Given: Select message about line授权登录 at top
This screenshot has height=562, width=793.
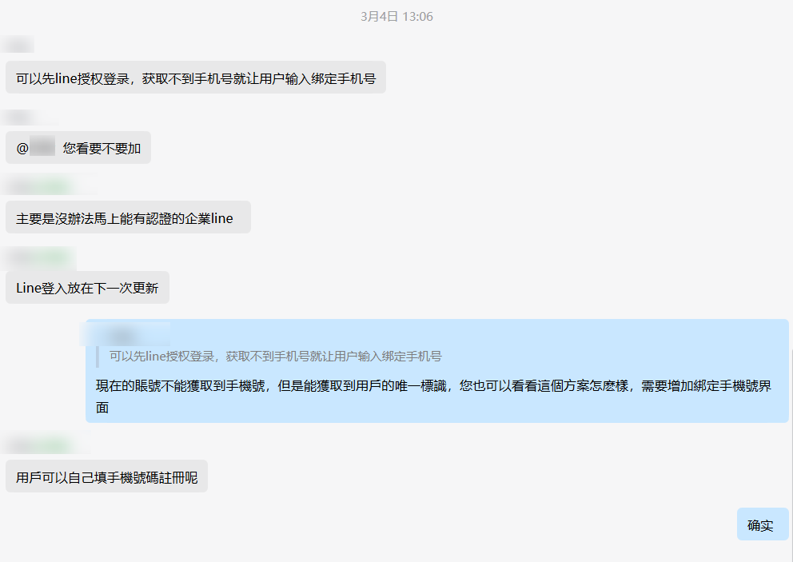Looking at the screenshot, I should (196, 78).
